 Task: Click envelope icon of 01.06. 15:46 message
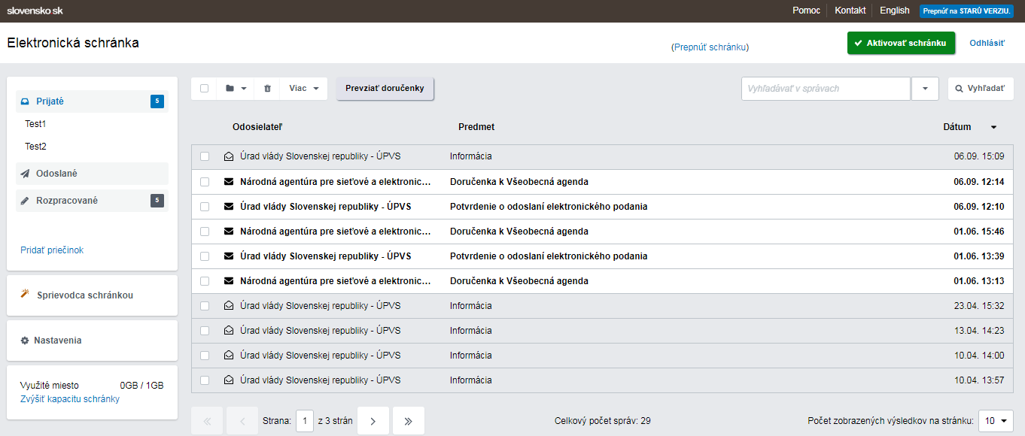click(229, 231)
